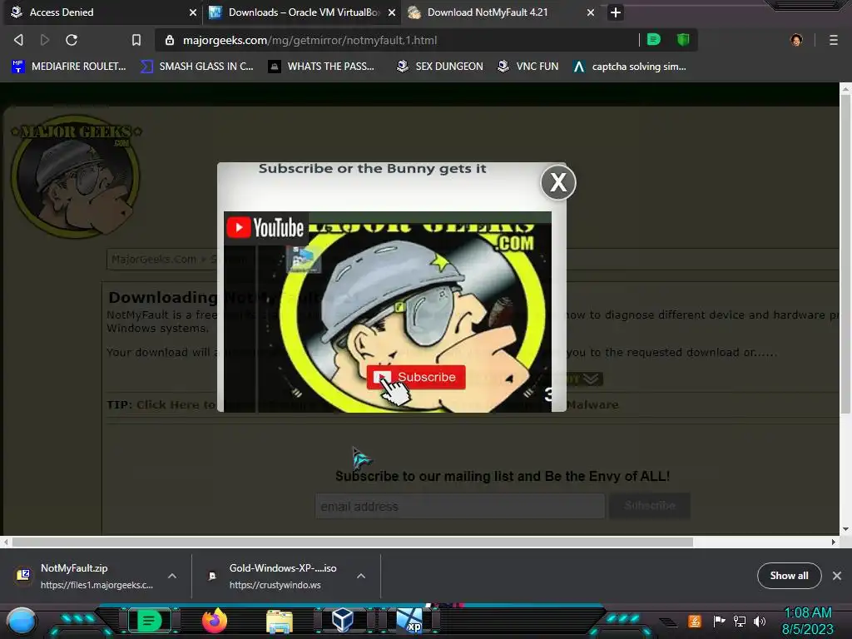Screen dimensions: 852x639
Task: Open File Explorer from the taskbar
Action: 280,622
